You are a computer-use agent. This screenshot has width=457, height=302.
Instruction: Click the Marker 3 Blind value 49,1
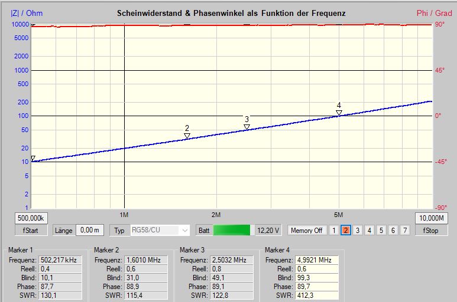[232, 278]
